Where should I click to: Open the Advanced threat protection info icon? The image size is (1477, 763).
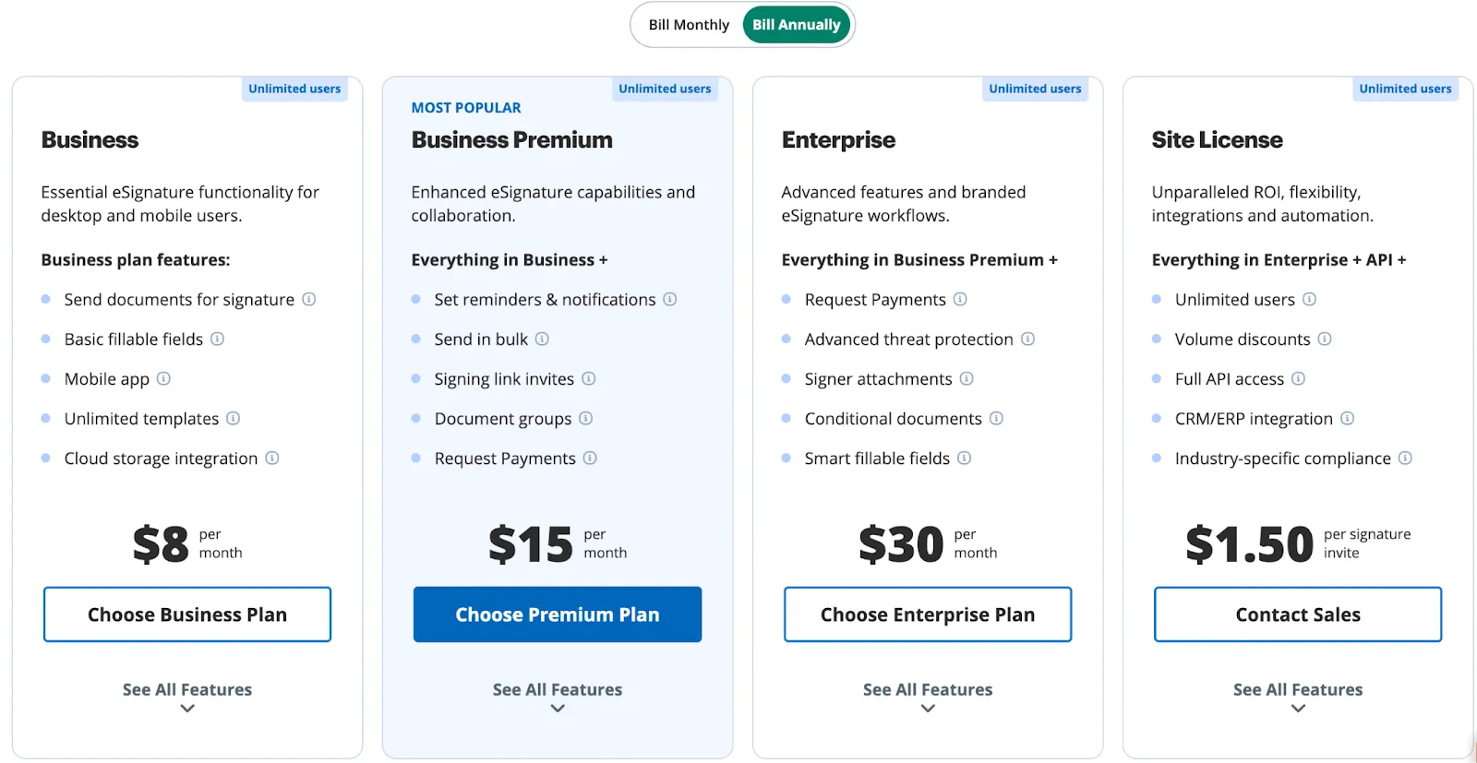(1027, 339)
